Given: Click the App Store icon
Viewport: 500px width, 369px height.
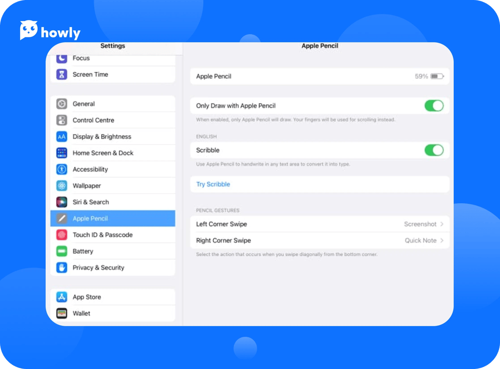Looking at the screenshot, I should [x=62, y=297].
